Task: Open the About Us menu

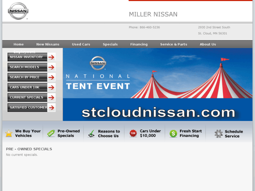Action: click(208, 45)
